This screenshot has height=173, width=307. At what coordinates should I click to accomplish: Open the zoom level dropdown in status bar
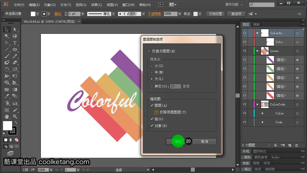[51, 170]
